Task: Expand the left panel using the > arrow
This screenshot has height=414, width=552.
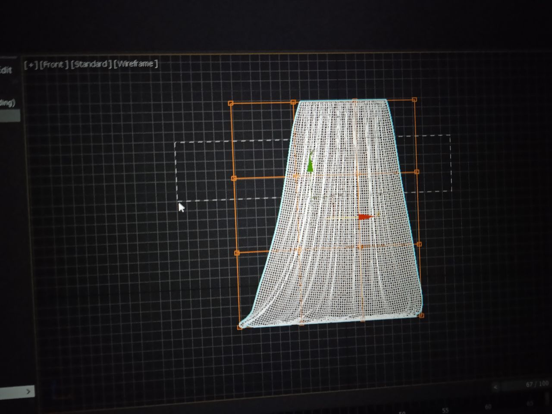Action: pos(28,392)
